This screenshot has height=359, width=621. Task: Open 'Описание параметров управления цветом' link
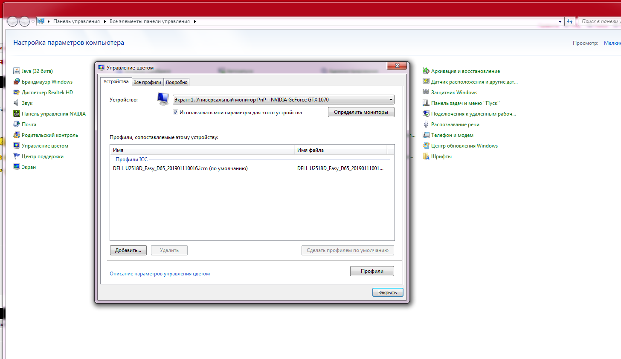pos(160,274)
